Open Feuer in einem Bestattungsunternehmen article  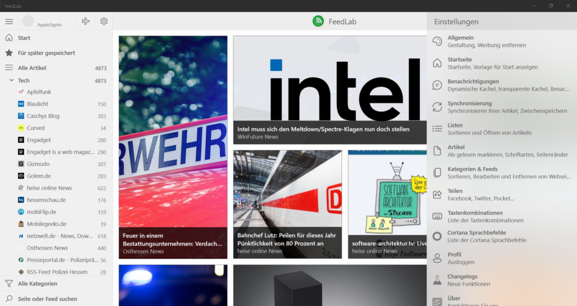[x=173, y=147]
